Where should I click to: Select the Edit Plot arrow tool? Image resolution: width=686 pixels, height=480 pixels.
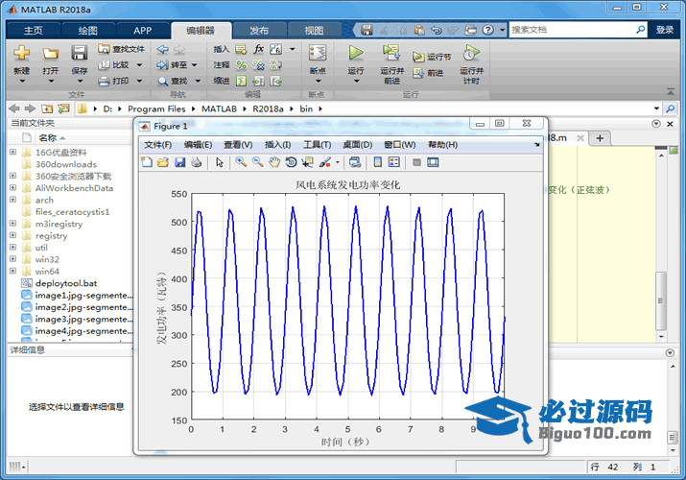(x=220, y=162)
